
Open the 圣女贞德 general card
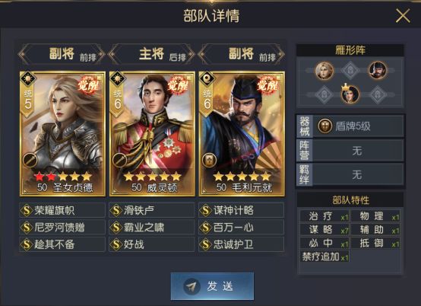62,134
